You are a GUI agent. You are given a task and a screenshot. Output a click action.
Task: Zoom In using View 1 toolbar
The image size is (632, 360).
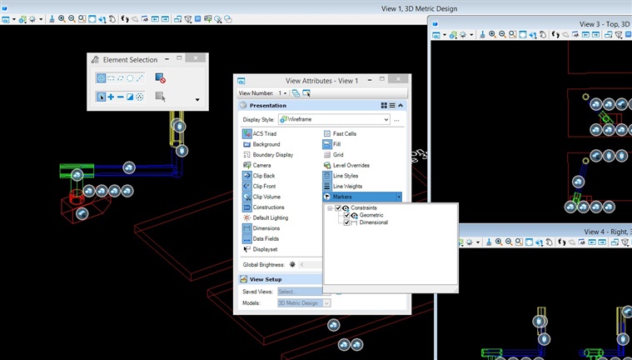click(x=62, y=19)
